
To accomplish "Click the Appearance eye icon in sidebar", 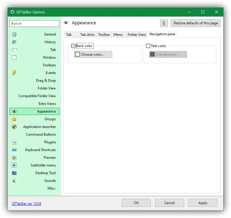I will [x=14, y=112].
